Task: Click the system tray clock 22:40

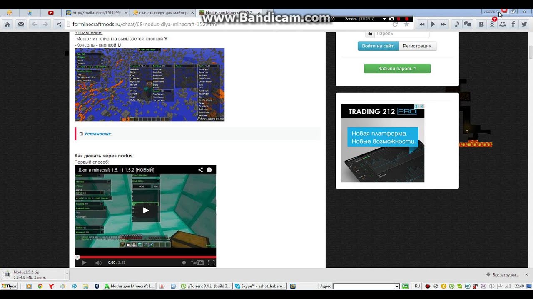Action: pos(519,286)
